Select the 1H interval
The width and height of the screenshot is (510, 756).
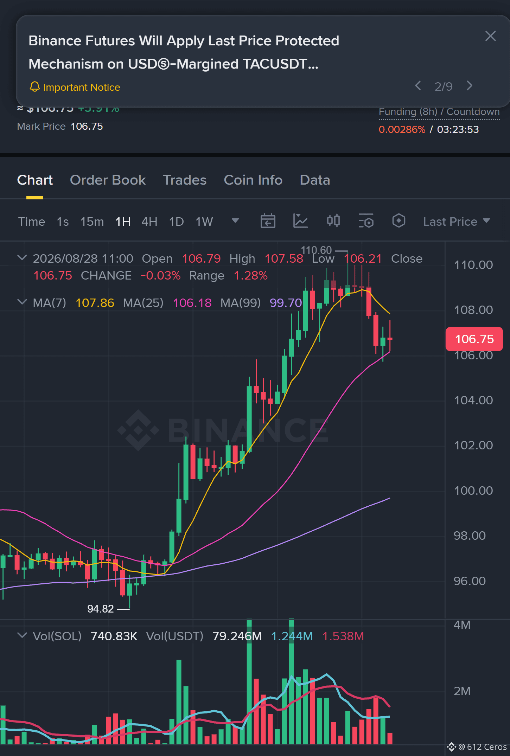tap(123, 222)
